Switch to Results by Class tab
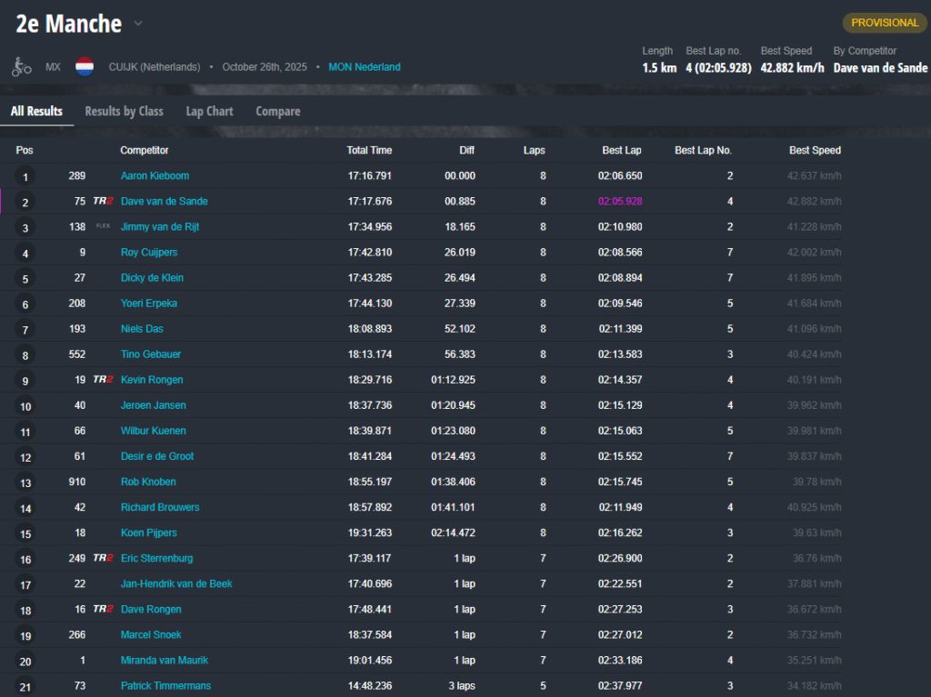 pyautogui.click(x=124, y=111)
